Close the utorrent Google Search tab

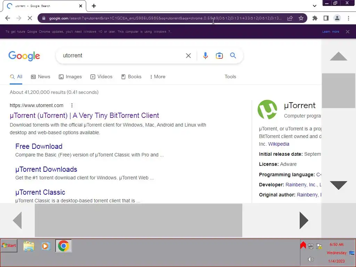pos(81,6)
